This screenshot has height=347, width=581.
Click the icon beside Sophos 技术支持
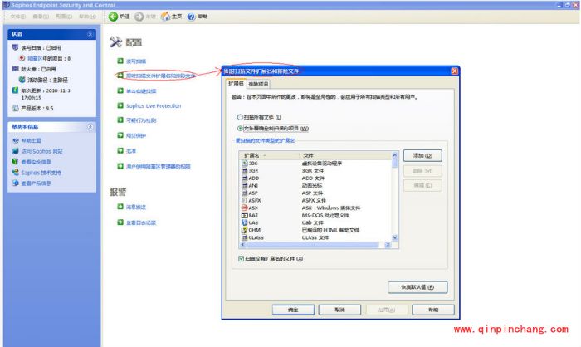[15, 173]
